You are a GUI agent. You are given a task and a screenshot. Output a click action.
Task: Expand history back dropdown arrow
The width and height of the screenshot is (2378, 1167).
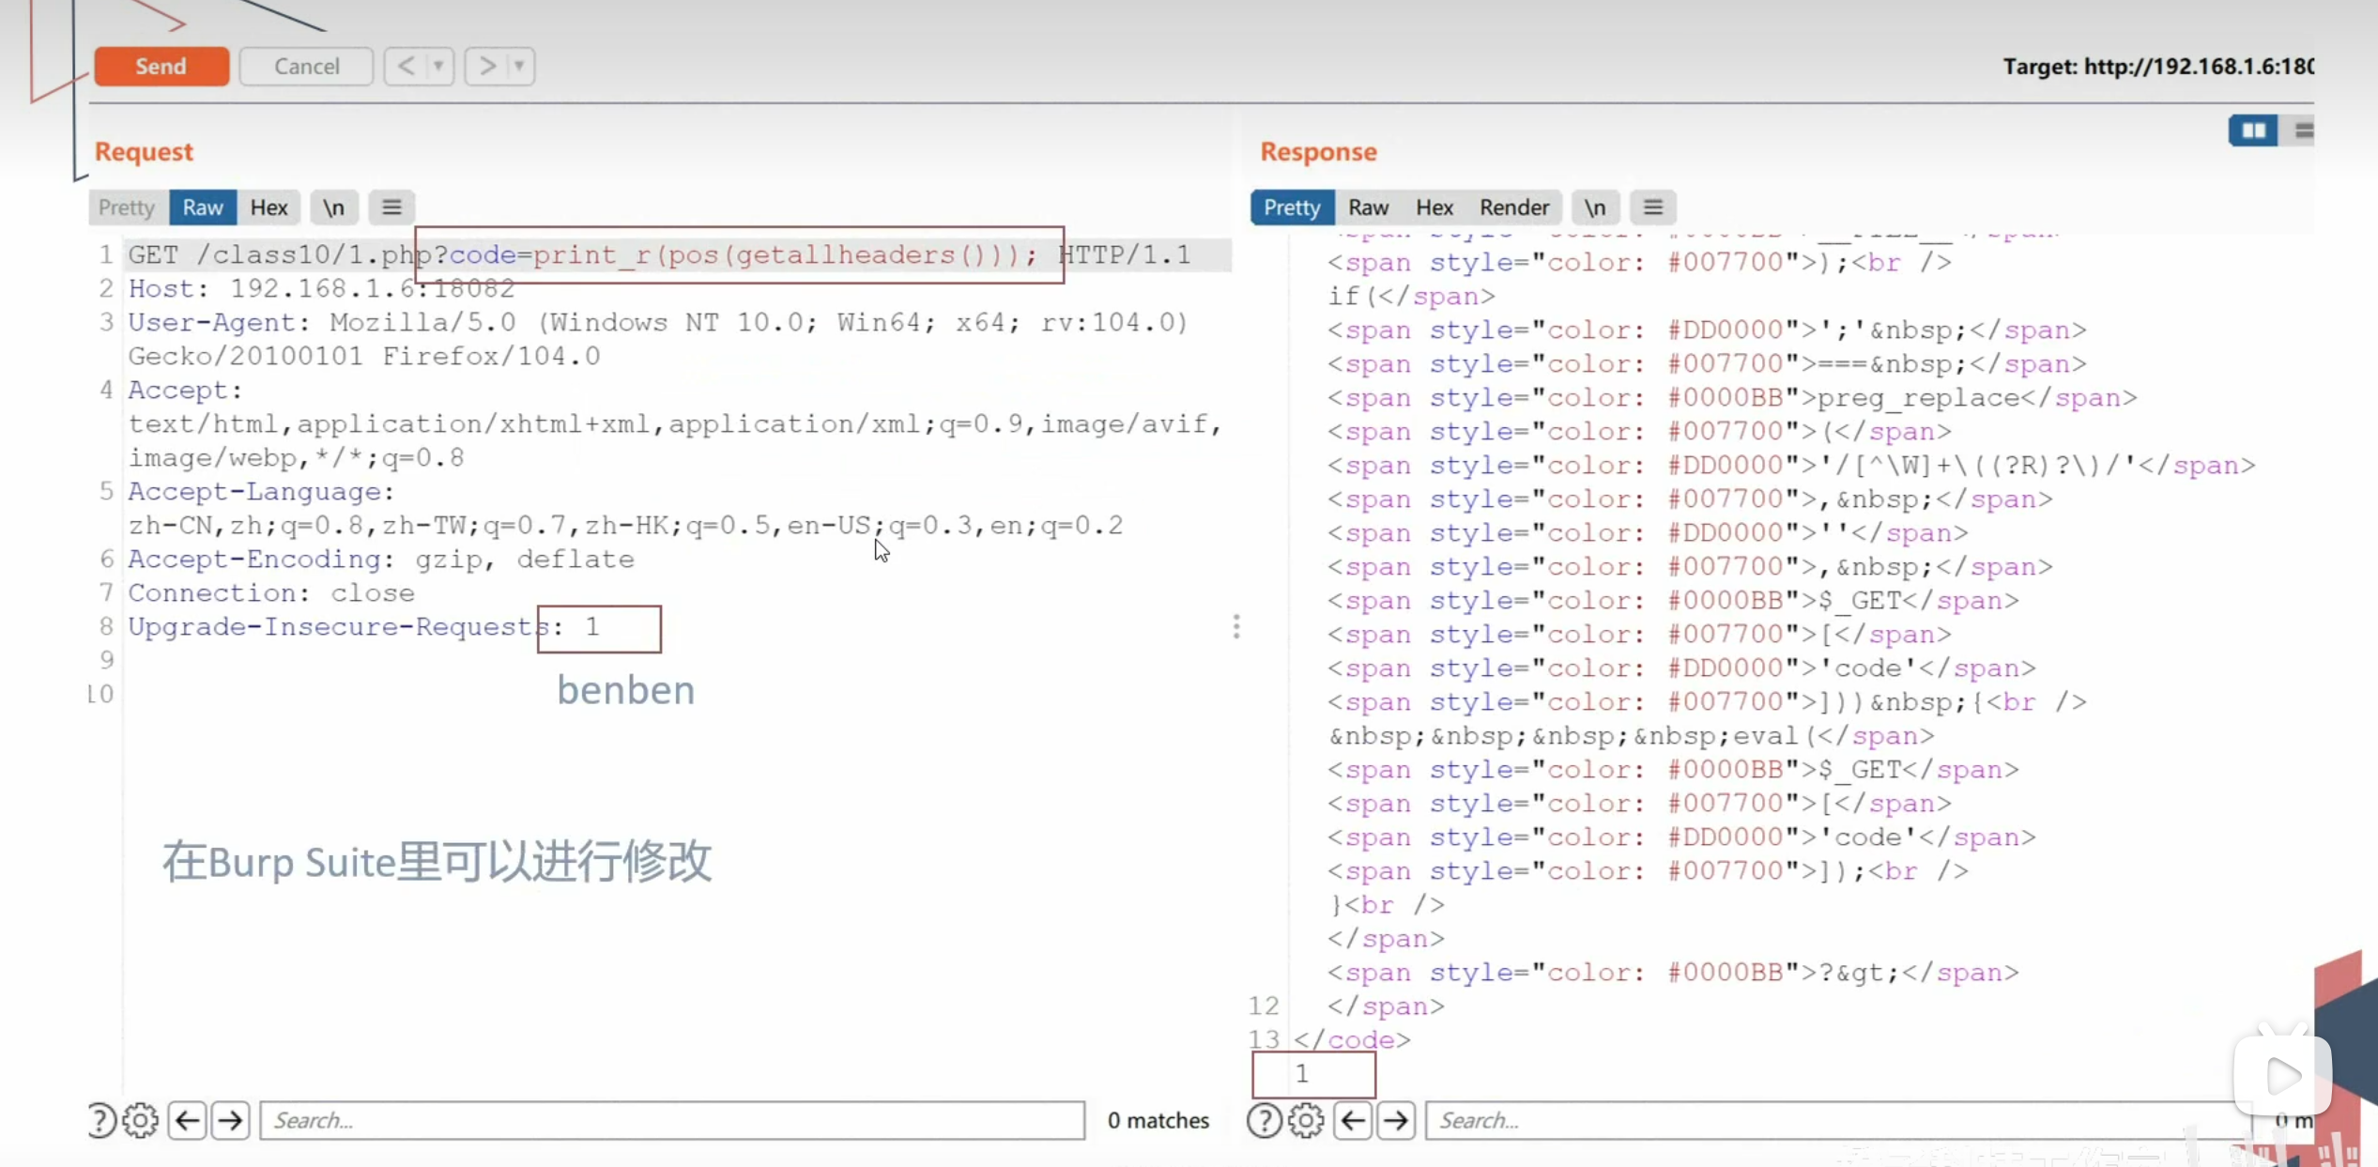tap(437, 66)
